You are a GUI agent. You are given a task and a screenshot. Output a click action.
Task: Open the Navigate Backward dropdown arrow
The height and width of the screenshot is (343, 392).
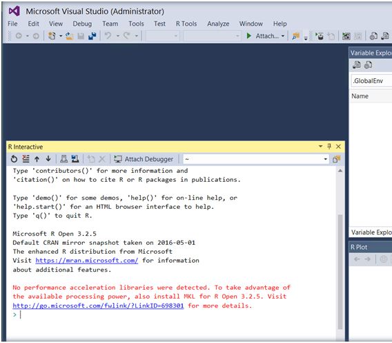tap(27, 37)
